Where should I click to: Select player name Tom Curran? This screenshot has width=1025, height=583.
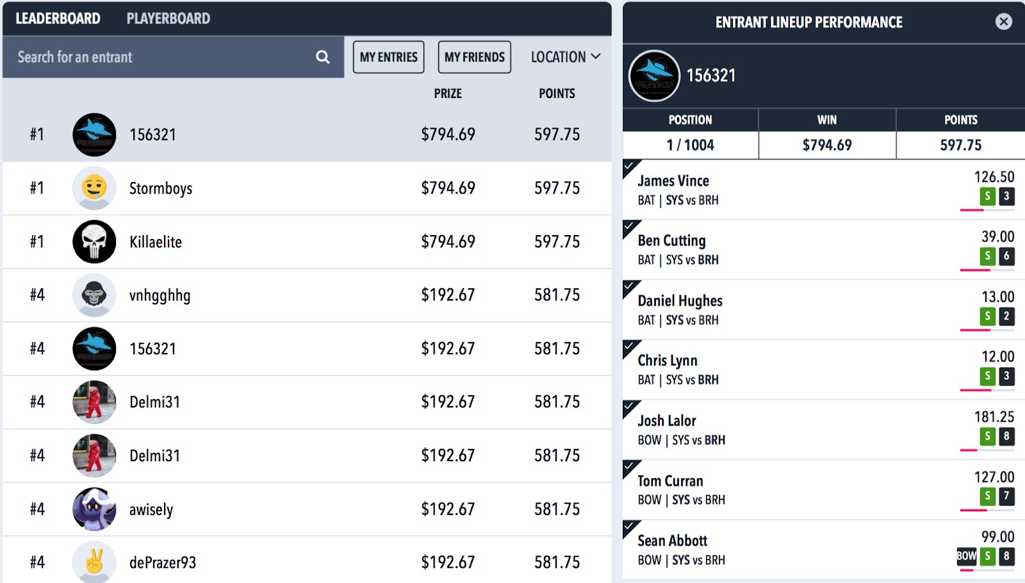click(670, 480)
